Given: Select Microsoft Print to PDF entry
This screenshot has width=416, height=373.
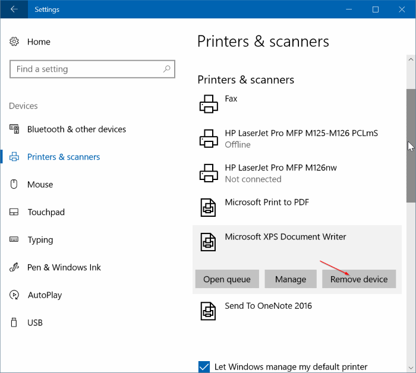Looking at the screenshot, I should (297, 207).
